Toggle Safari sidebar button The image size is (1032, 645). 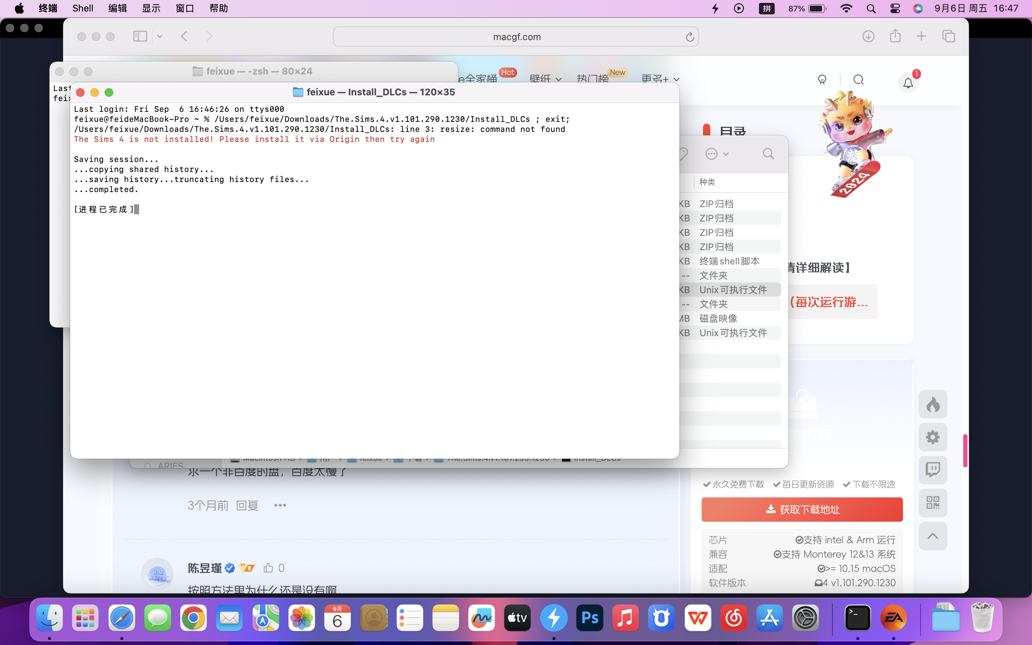point(140,36)
